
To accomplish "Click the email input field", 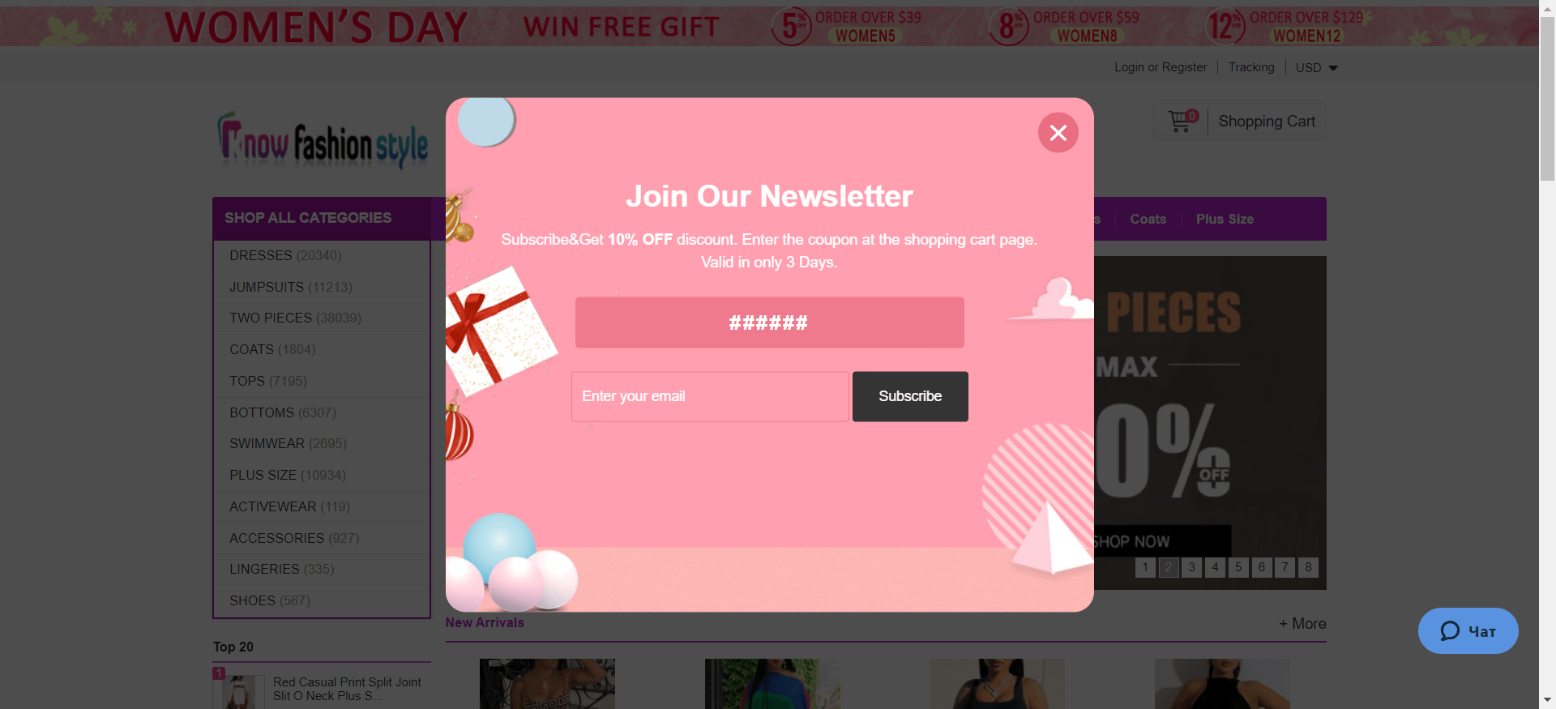I will pyautogui.click(x=710, y=396).
